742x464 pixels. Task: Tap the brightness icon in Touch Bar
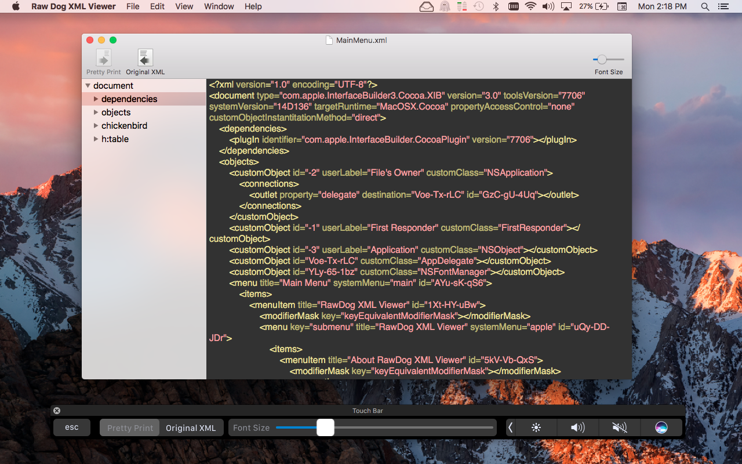pyautogui.click(x=536, y=427)
